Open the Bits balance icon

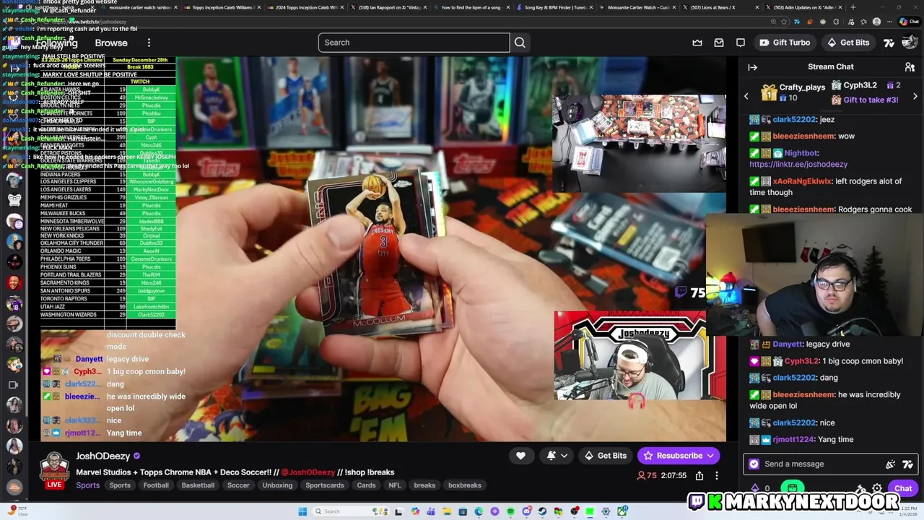[x=755, y=489]
